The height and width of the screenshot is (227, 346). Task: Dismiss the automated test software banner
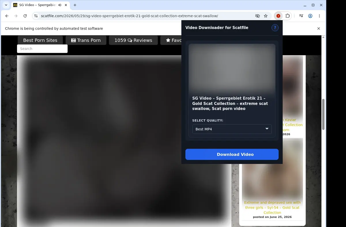(x=319, y=28)
